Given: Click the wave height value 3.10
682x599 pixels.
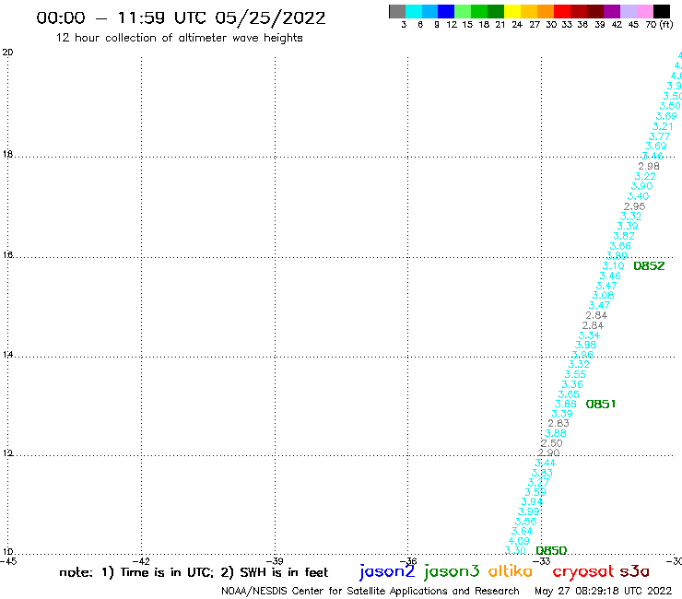Looking at the screenshot, I should pos(613,265).
